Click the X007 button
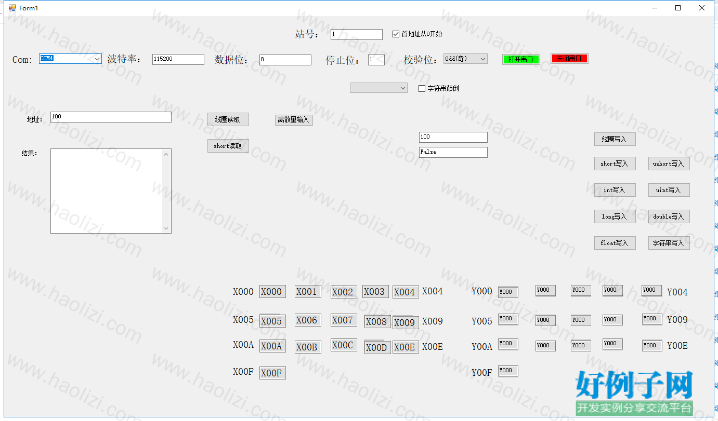This screenshot has height=421, width=718. click(344, 320)
